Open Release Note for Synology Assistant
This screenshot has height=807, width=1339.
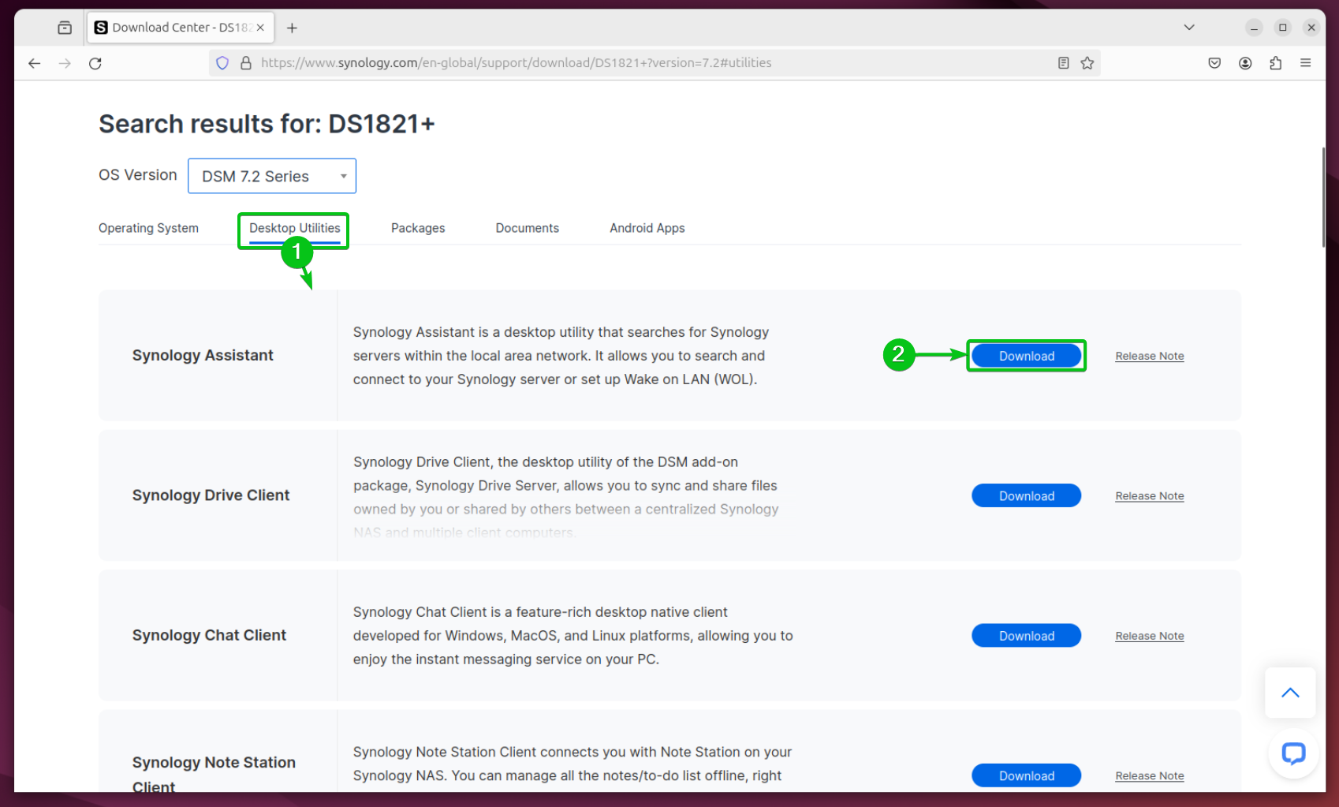[x=1150, y=356]
